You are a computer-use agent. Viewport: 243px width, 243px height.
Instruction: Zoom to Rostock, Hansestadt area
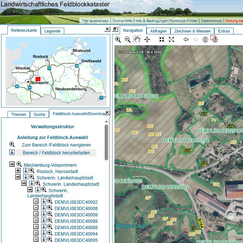click(32, 170)
